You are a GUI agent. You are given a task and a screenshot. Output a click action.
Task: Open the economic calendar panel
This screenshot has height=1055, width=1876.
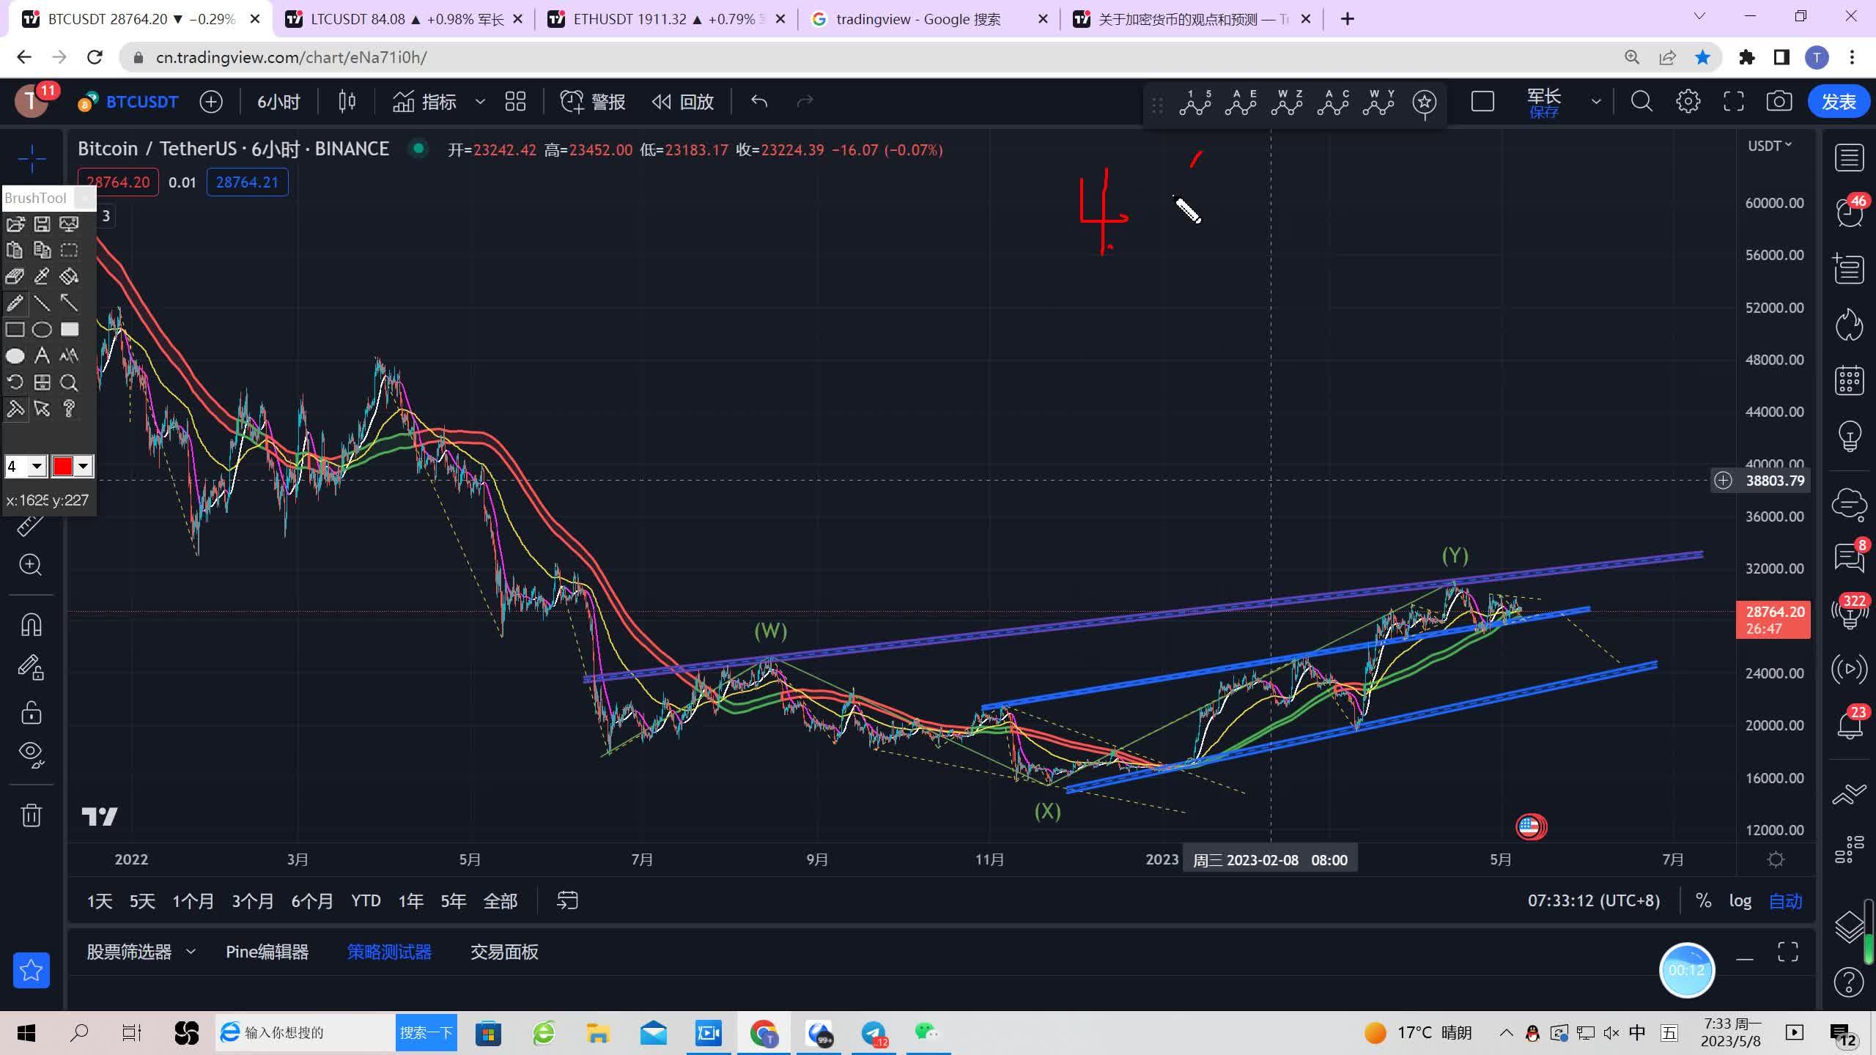(x=1849, y=380)
